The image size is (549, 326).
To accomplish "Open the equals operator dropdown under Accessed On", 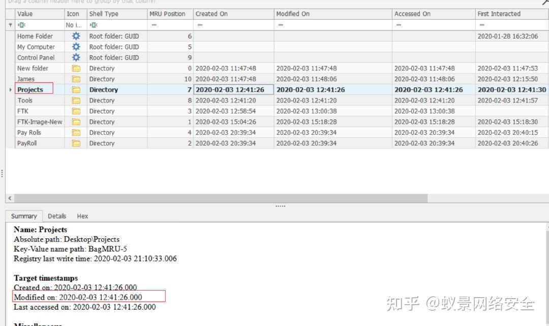I will (x=398, y=25).
